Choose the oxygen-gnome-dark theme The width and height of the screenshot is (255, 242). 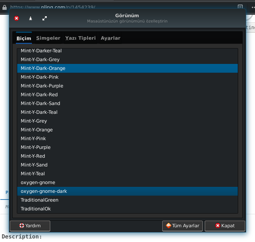pos(127,191)
